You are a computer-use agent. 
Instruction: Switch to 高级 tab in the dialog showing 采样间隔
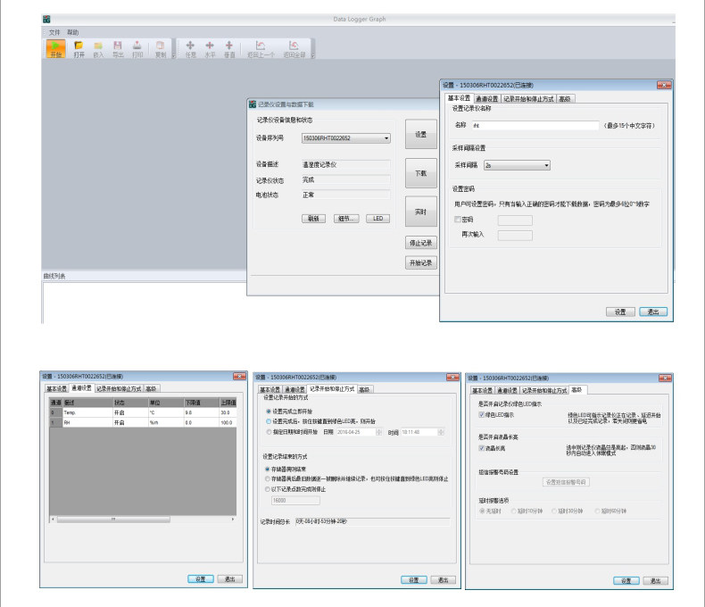[x=565, y=99]
